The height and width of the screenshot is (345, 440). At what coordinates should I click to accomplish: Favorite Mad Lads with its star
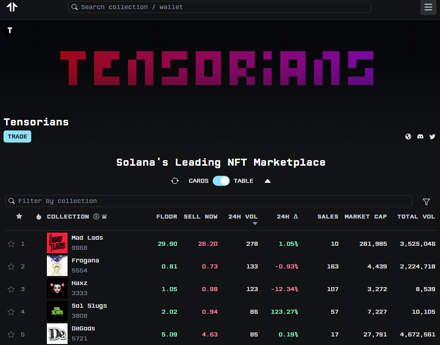(x=11, y=244)
